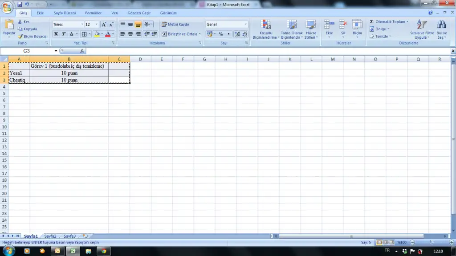Click the save icon in quick access toolbar

coord(20,4)
